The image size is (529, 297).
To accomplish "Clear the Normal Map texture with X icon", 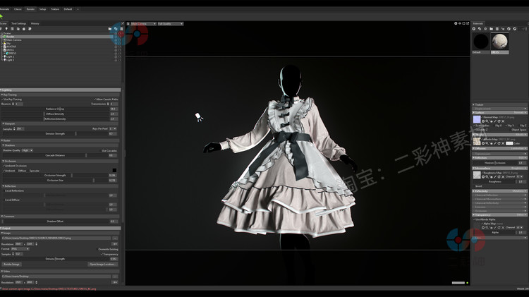I will point(503,121).
